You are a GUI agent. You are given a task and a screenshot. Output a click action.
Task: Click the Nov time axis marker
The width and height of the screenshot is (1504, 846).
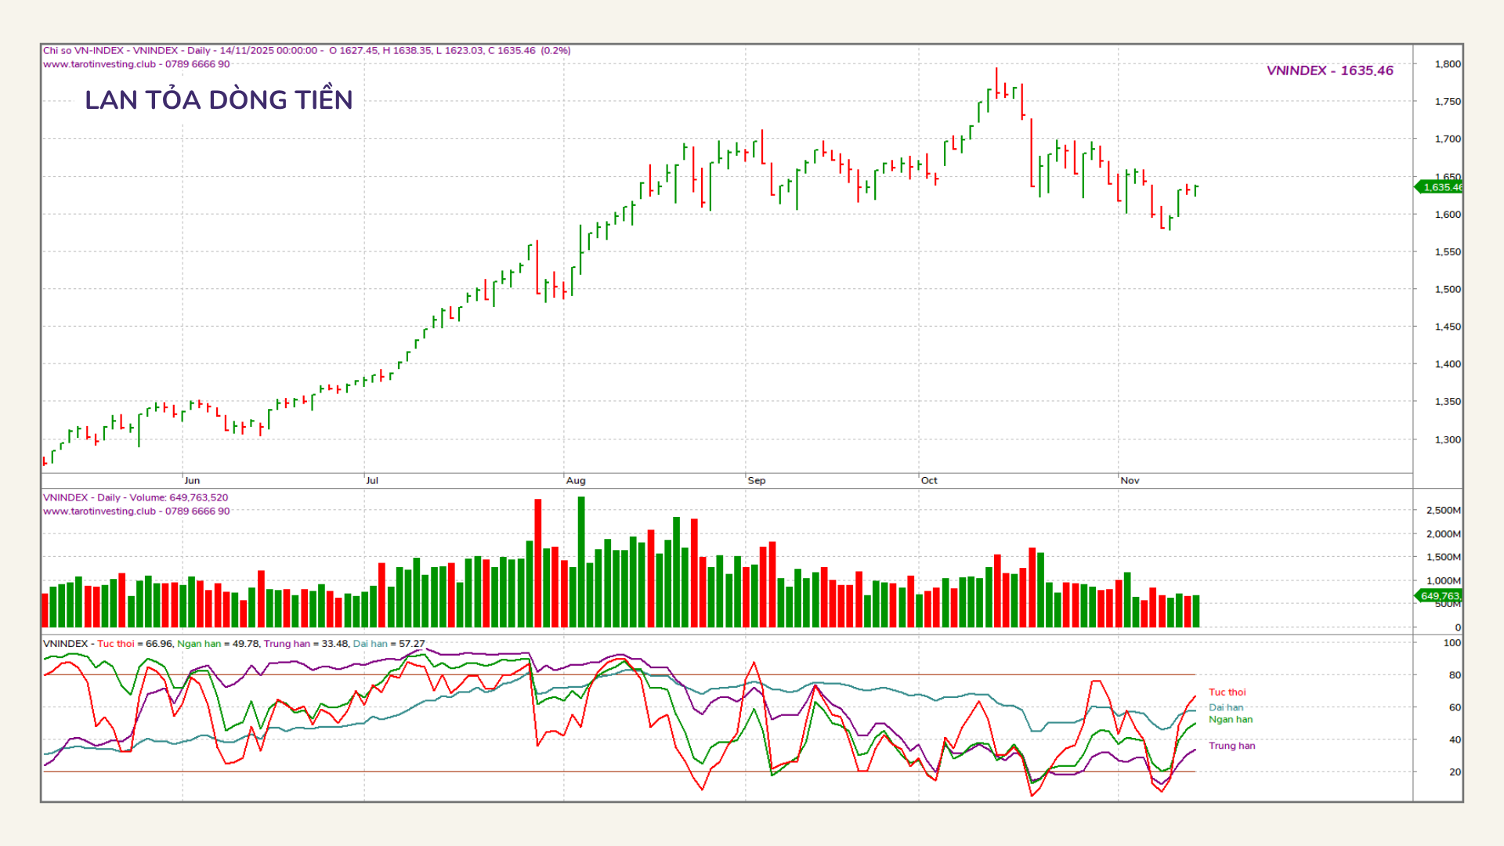coord(1130,480)
